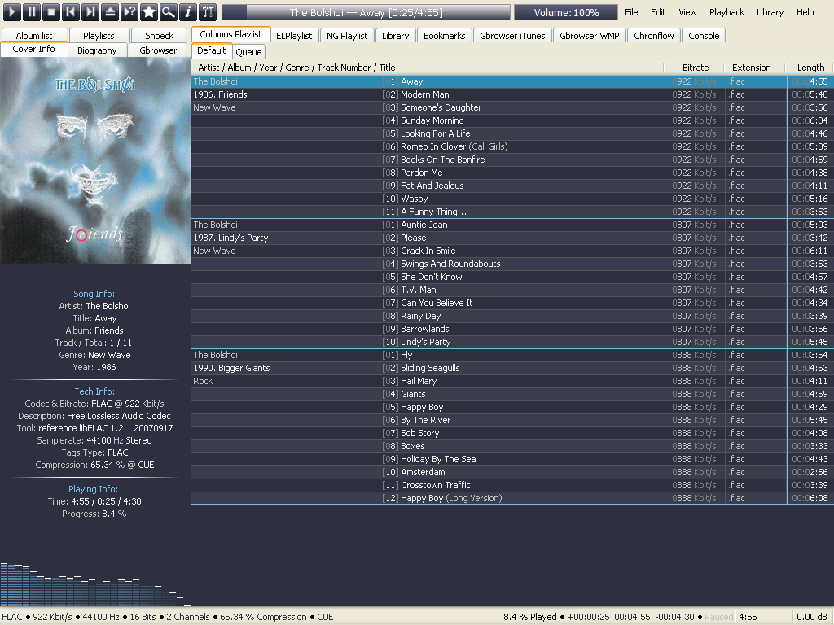Click the seek bar showing 'The Bolshoi — Away'

point(366,12)
